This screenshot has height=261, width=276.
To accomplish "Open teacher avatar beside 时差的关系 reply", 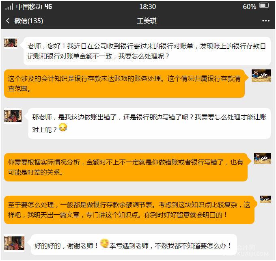I will click(262, 158).
